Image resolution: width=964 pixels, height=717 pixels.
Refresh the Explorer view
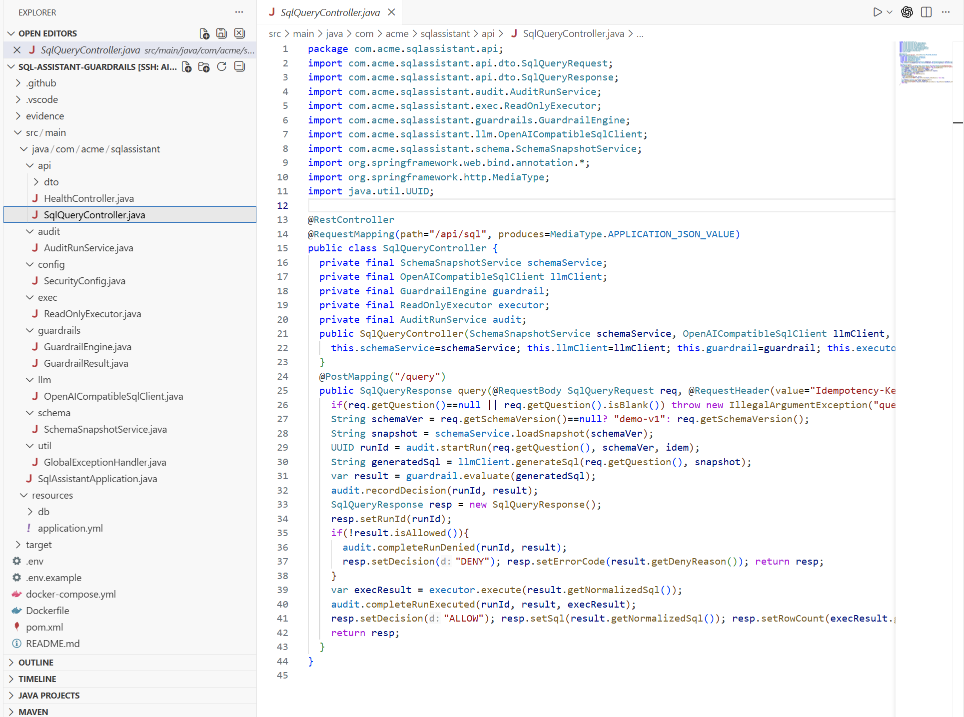click(x=221, y=66)
